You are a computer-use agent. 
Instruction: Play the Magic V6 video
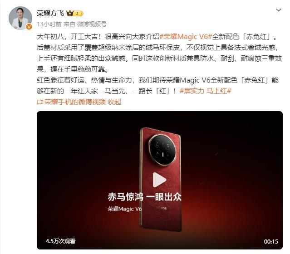click(159, 180)
